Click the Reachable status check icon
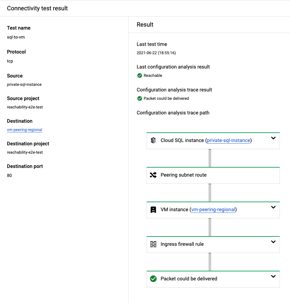The image size is (290, 303). 139,76
